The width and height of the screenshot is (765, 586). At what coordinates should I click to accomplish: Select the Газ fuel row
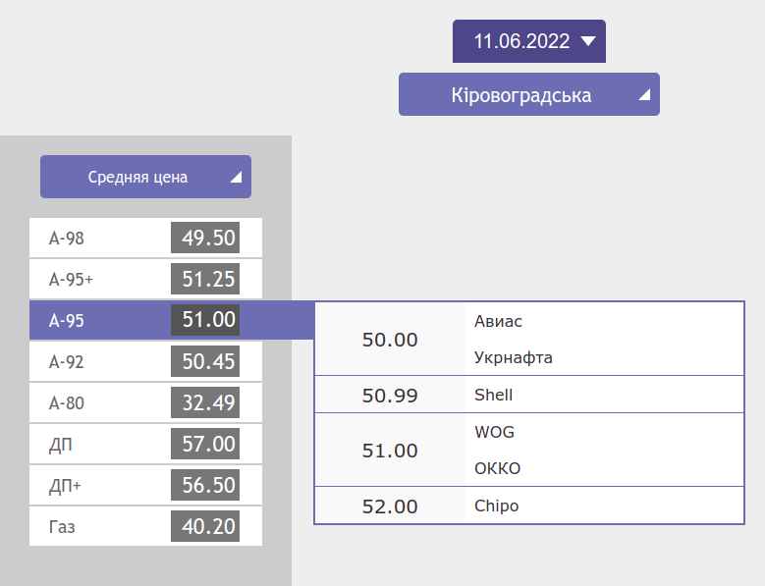coord(145,527)
